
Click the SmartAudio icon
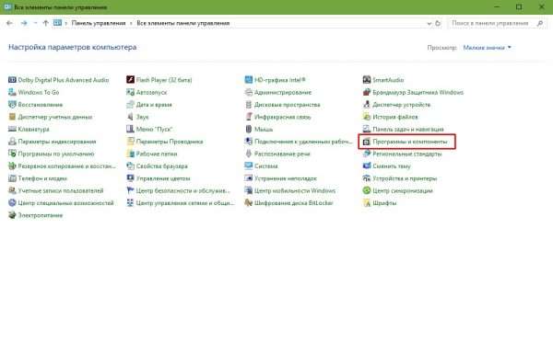pos(367,80)
